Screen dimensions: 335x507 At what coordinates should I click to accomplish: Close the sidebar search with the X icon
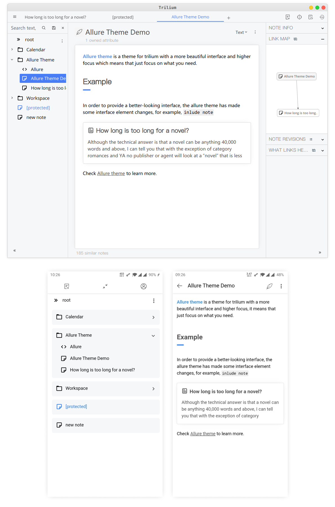coord(63,28)
